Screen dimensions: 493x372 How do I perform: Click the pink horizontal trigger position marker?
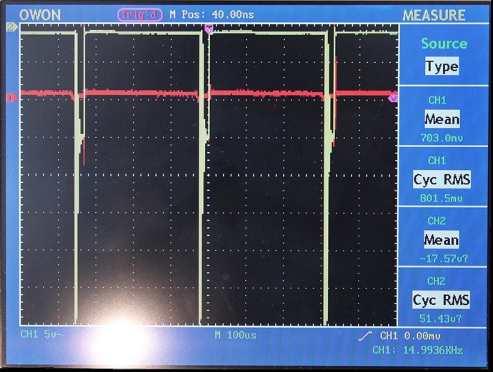(209, 29)
